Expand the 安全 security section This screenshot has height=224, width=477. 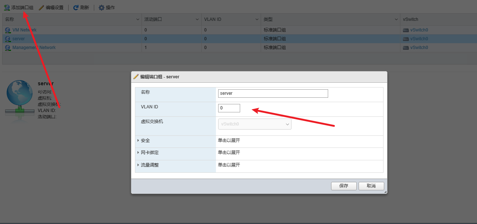coord(138,141)
